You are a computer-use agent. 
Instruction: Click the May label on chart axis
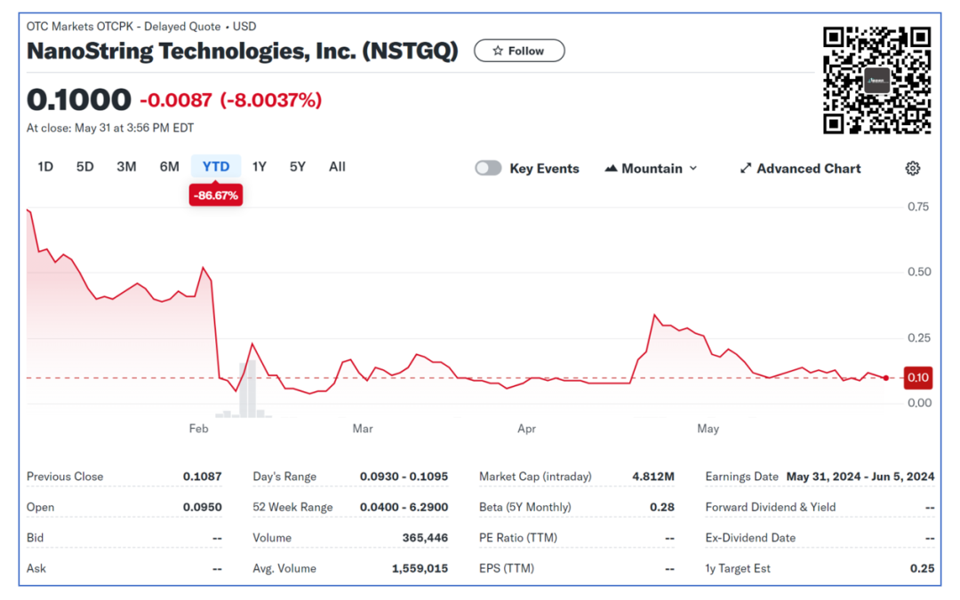[x=708, y=429]
